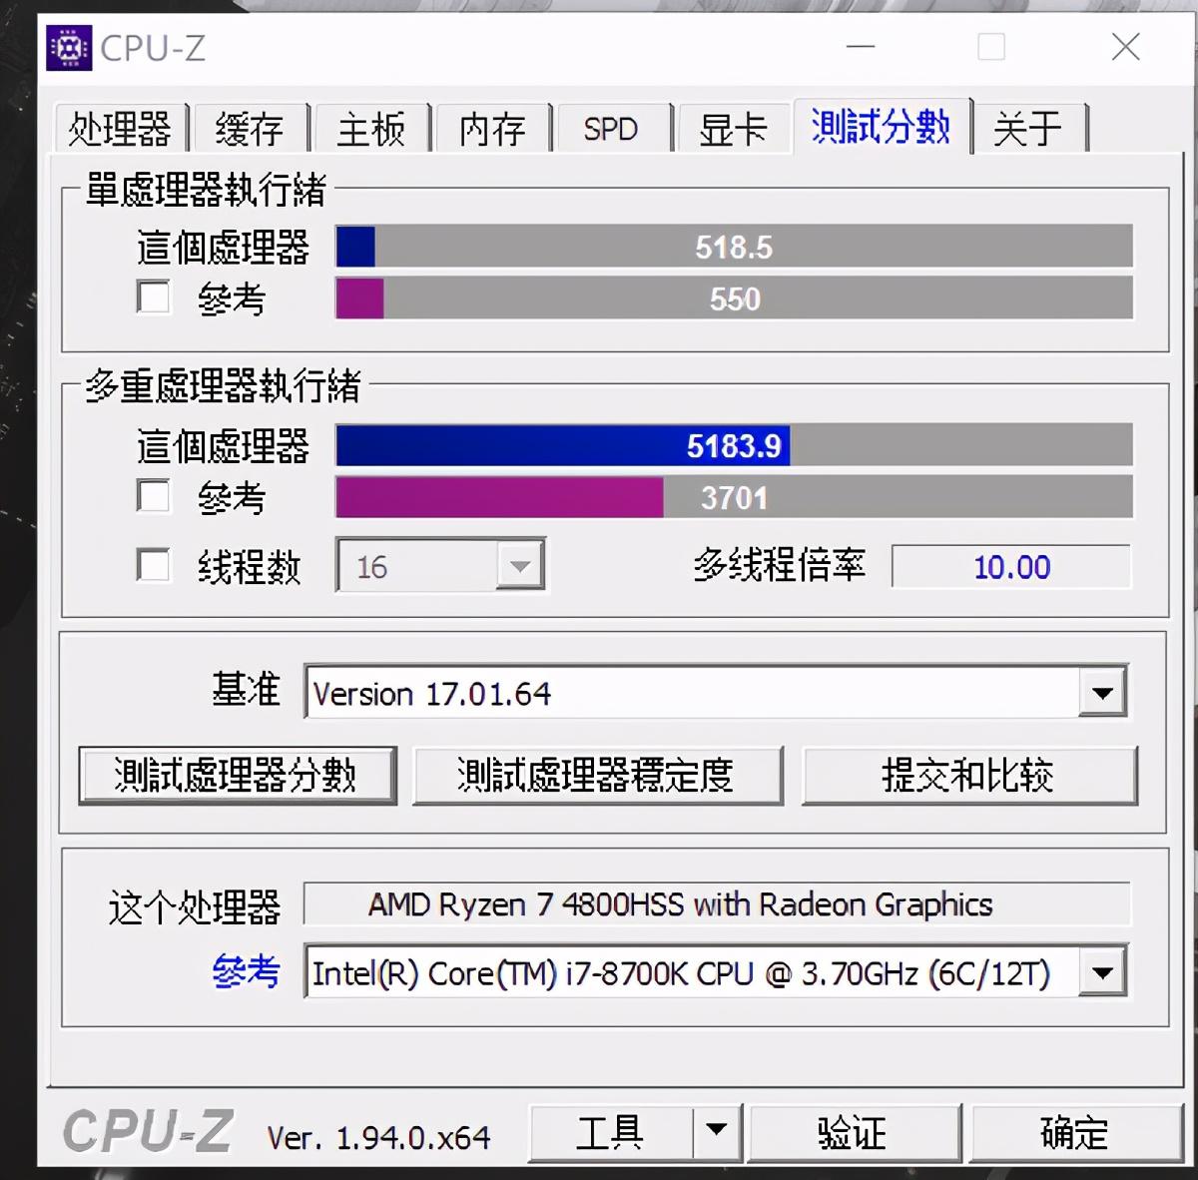Viewport: 1198px width, 1180px height.
Task: Click the multi-thread score bar showing 5183.9
Action: tap(736, 446)
